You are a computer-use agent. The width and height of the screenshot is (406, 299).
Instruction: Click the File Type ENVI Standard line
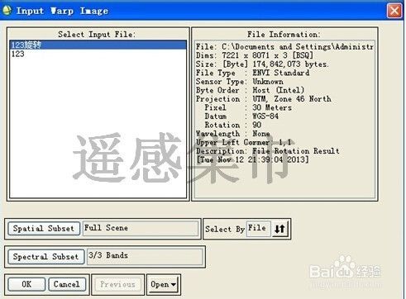[253, 73]
